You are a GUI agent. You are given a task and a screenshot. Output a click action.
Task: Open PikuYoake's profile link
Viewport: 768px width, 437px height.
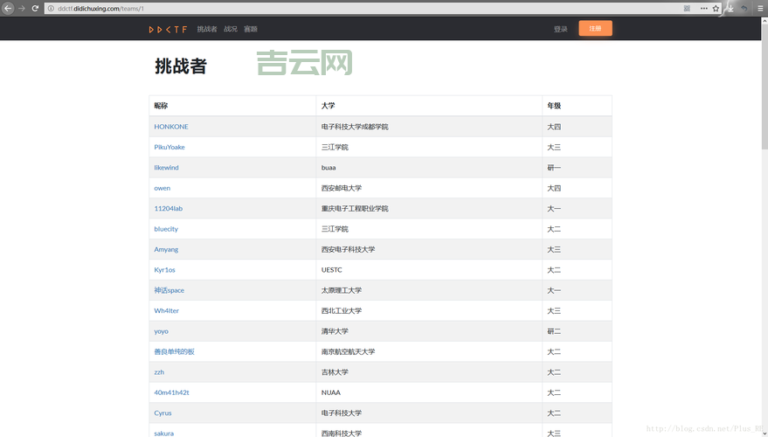coord(170,147)
